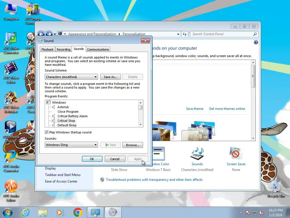Click the Action Center flag icon
Screen dimensions: 290x218
point(248,213)
